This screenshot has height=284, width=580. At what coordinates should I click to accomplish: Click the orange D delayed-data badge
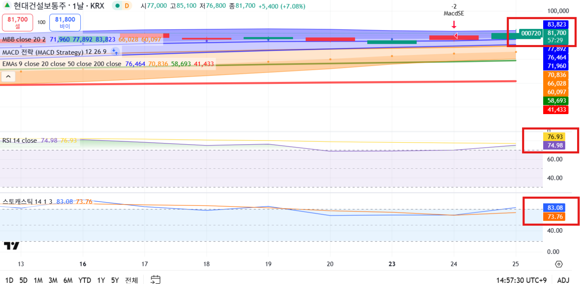[x=127, y=6]
